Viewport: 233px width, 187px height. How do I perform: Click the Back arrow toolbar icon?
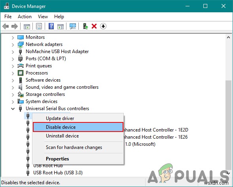click(6, 26)
